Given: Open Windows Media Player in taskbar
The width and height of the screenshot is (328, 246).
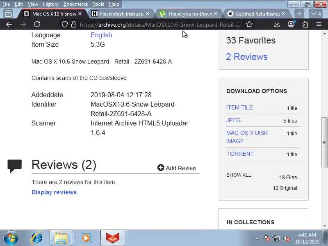Looking at the screenshot, I should point(87,238).
